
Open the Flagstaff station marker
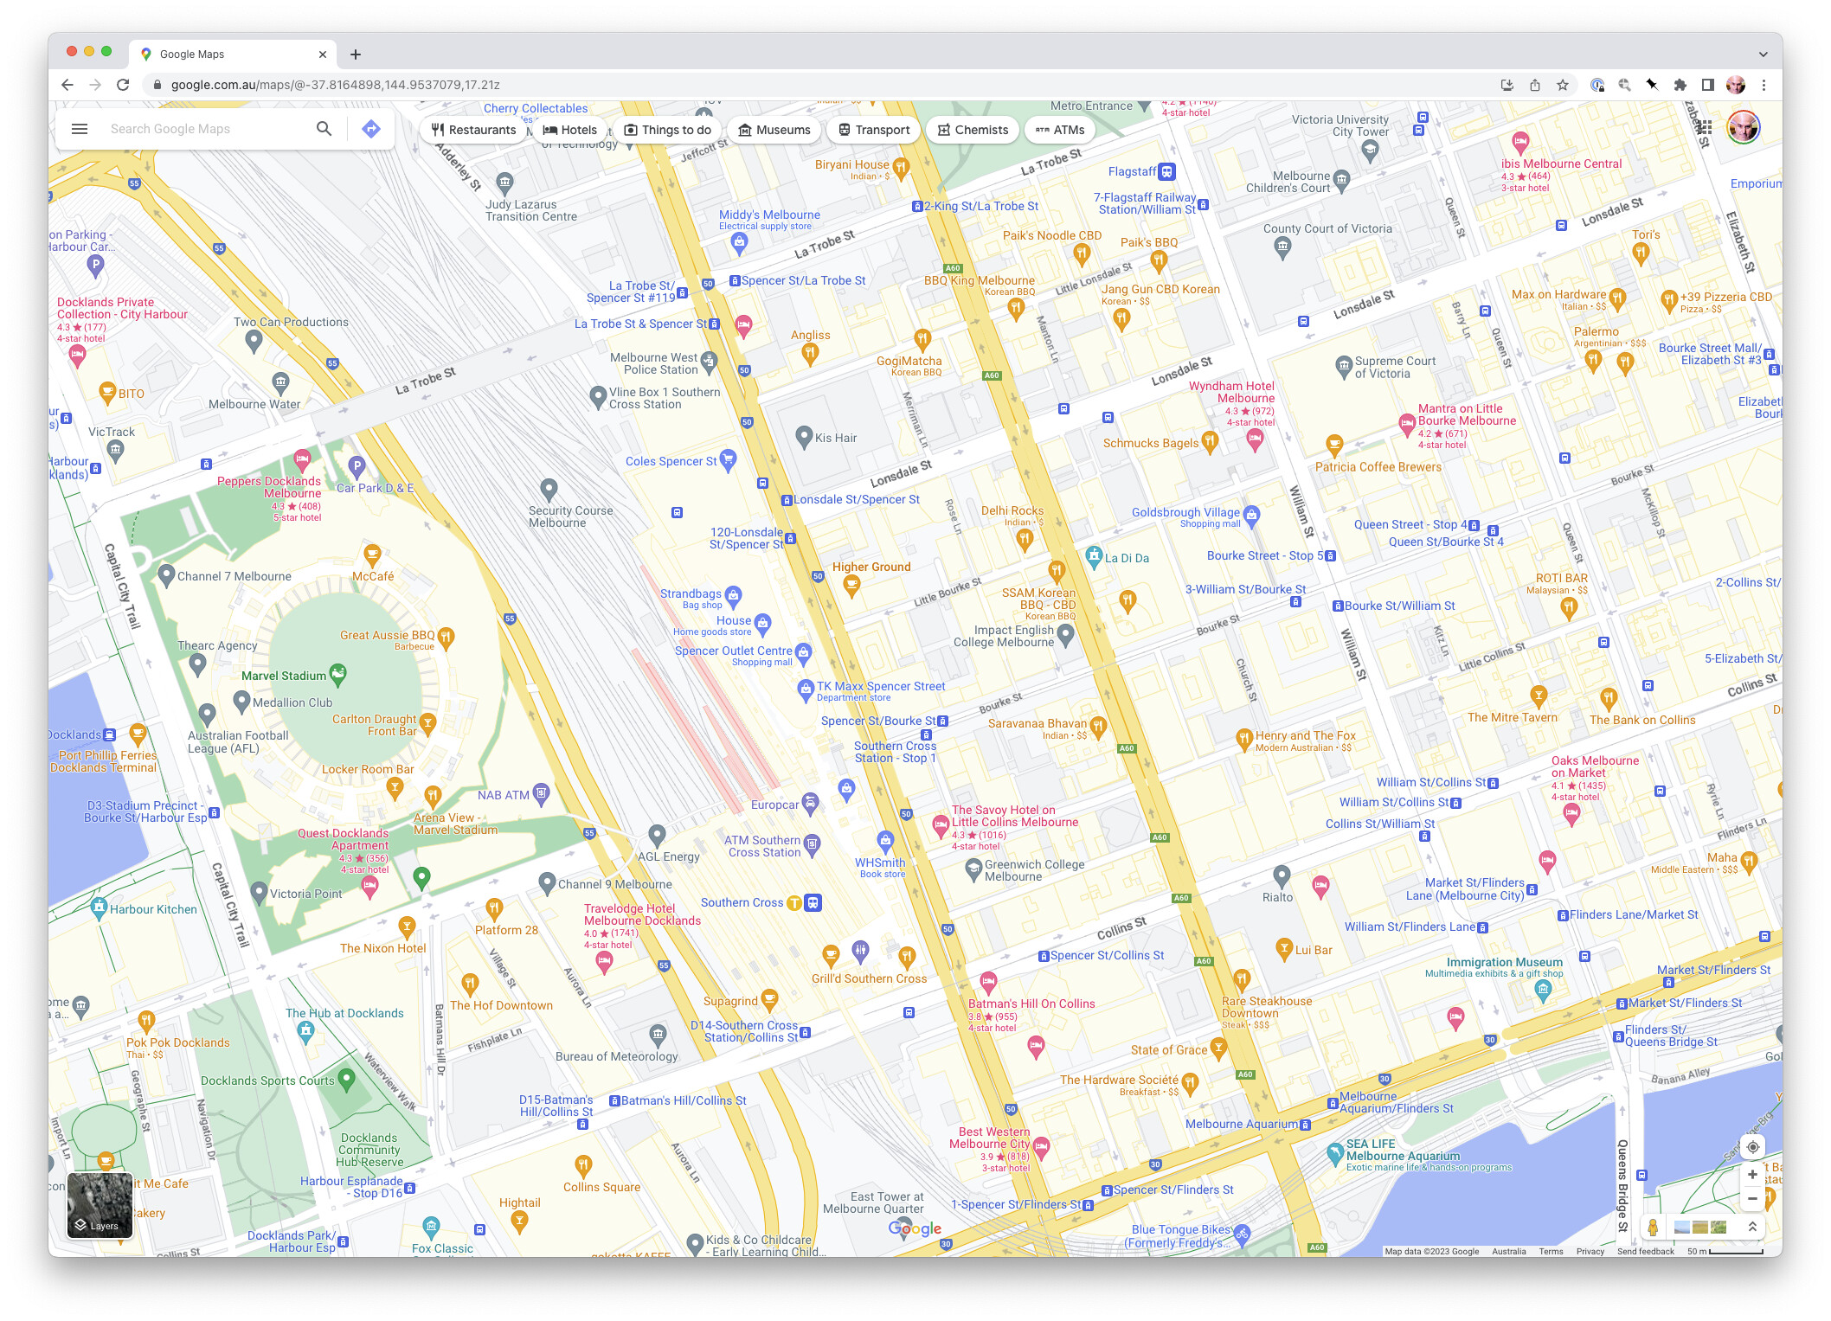coord(1167,171)
